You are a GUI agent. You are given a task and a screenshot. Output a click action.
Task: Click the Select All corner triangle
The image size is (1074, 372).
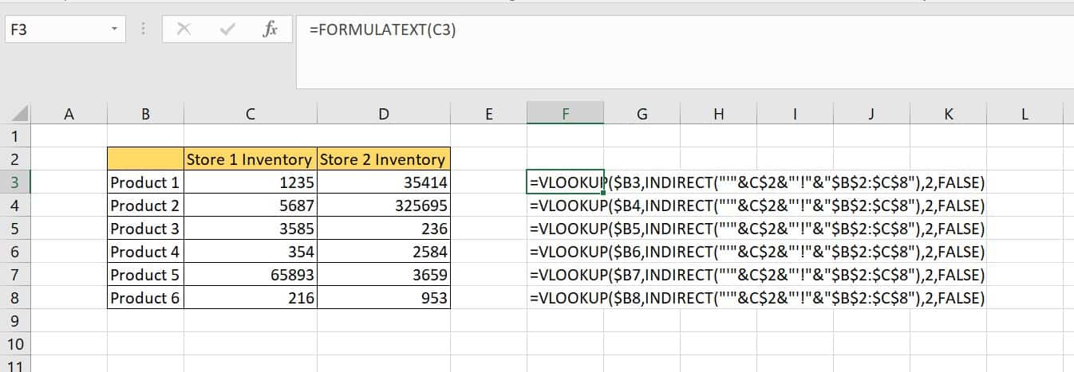click(20, 114)
